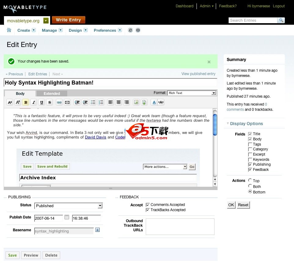Image resolution: width=294 pixels, height=263 pixels.
Task: Click the indent text icon
Action: (x=77, y=102)
